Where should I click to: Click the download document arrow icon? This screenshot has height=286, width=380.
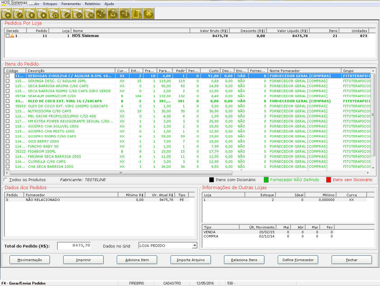[42, 14]
